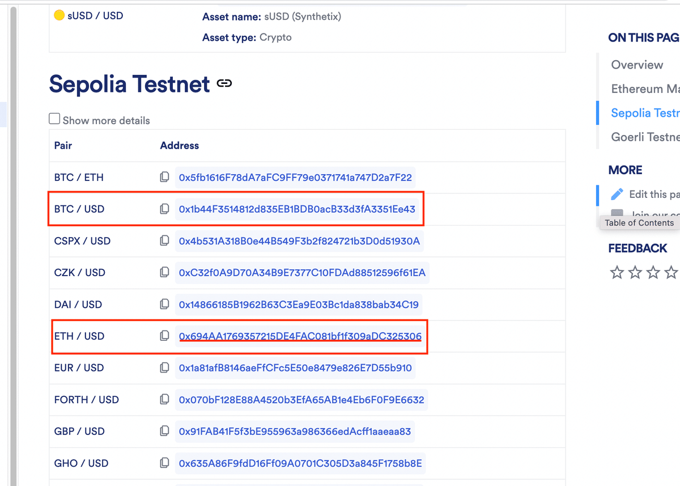Open the ETH / USD contract address link
This screenshot has width=680, height=486.
pos(300,336)
